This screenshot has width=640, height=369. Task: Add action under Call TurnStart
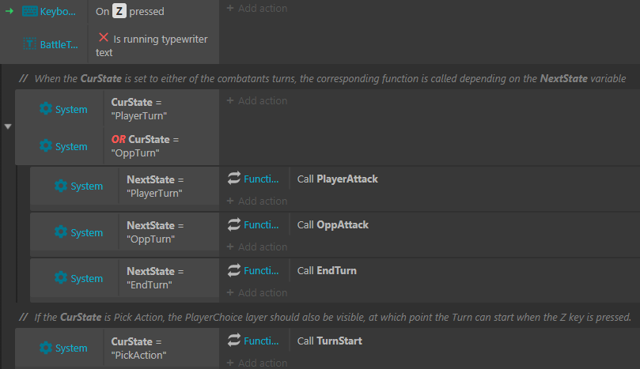pos(257,363)
